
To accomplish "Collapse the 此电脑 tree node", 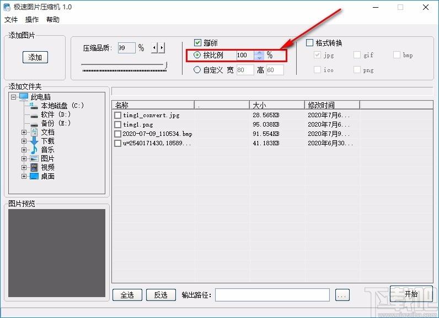I will [13, 97].
